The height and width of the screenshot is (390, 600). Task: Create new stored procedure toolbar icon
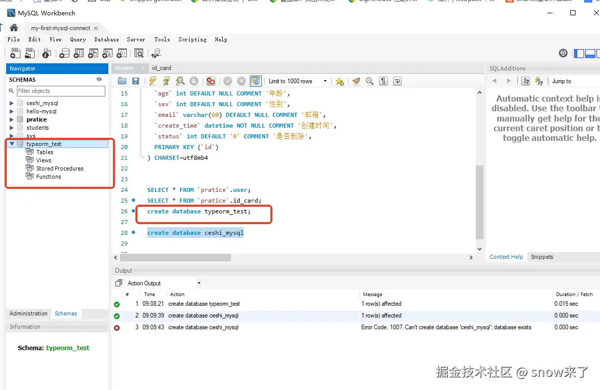tap(107, 53)
